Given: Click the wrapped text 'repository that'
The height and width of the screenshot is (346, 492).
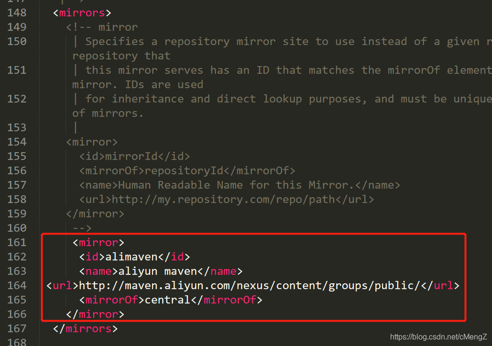Looking at the screenshot, I should (121, 56).
